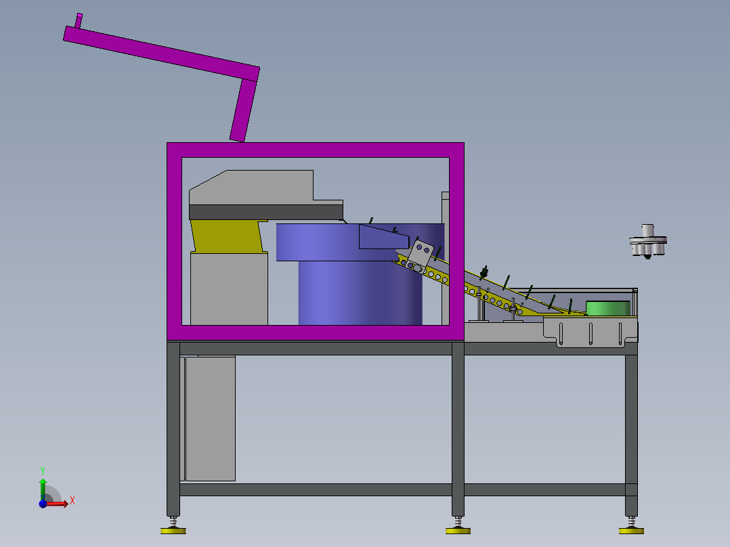Select the gray bracket with two holes
Image resolution: width=730 pixels, height=547 pixels.
click(x=420, y=257)
